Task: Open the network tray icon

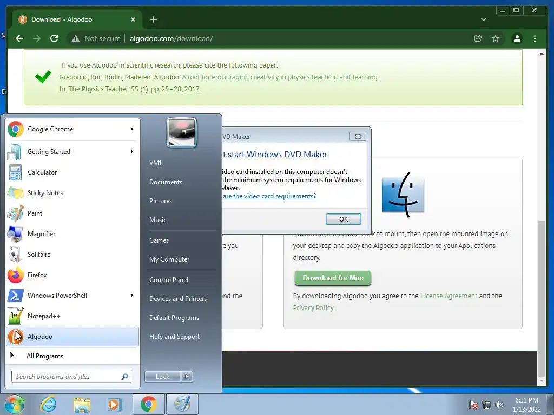Action: click(x=486, y=405)
